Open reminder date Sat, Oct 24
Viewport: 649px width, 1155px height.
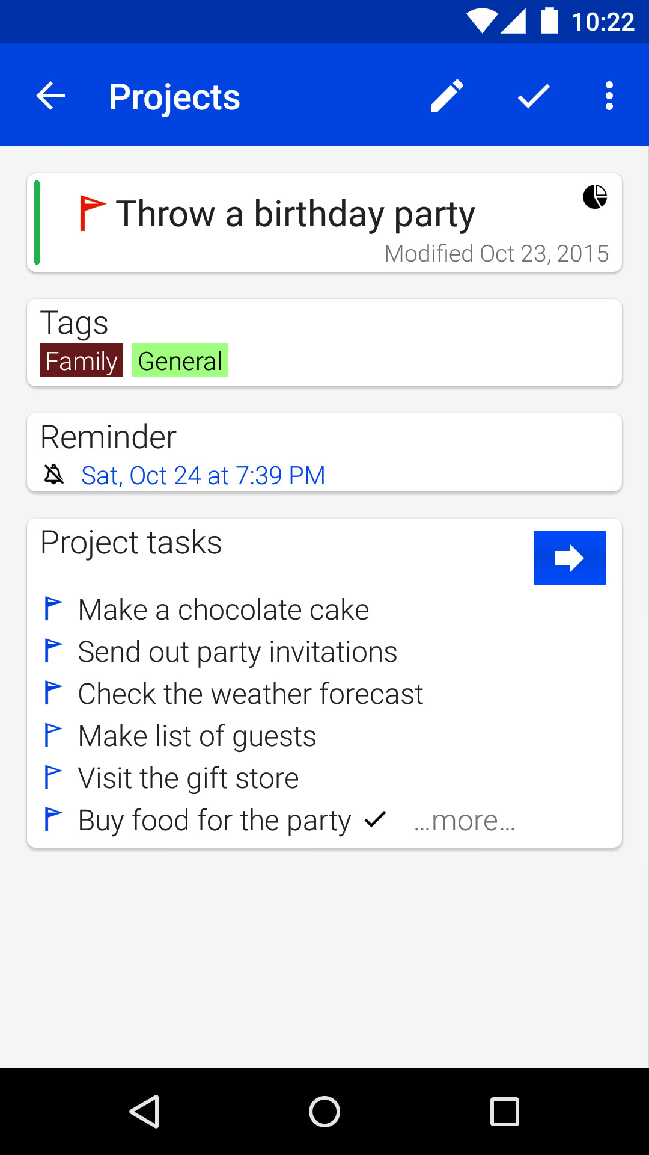[203, 476]
